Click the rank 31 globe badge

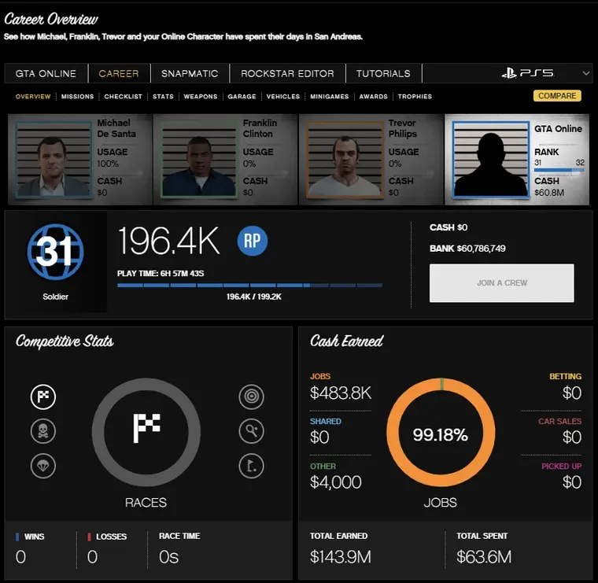[54, 253]
